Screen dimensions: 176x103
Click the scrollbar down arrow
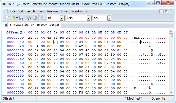tap(171, 92)
